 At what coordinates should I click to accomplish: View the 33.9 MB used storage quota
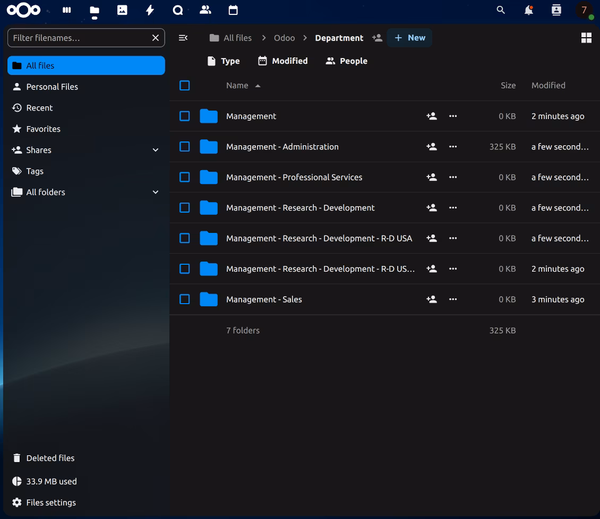[86, 481]
